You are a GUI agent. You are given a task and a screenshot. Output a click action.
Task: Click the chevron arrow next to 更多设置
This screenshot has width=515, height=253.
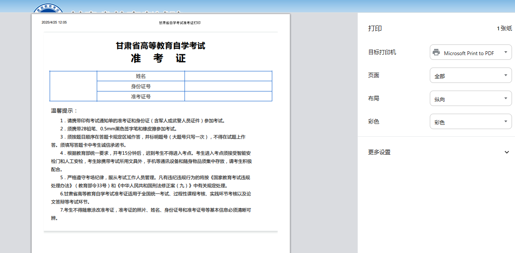pos(507,152)
